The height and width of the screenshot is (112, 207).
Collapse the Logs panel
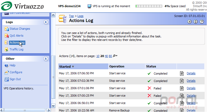(x=46, y=22)
